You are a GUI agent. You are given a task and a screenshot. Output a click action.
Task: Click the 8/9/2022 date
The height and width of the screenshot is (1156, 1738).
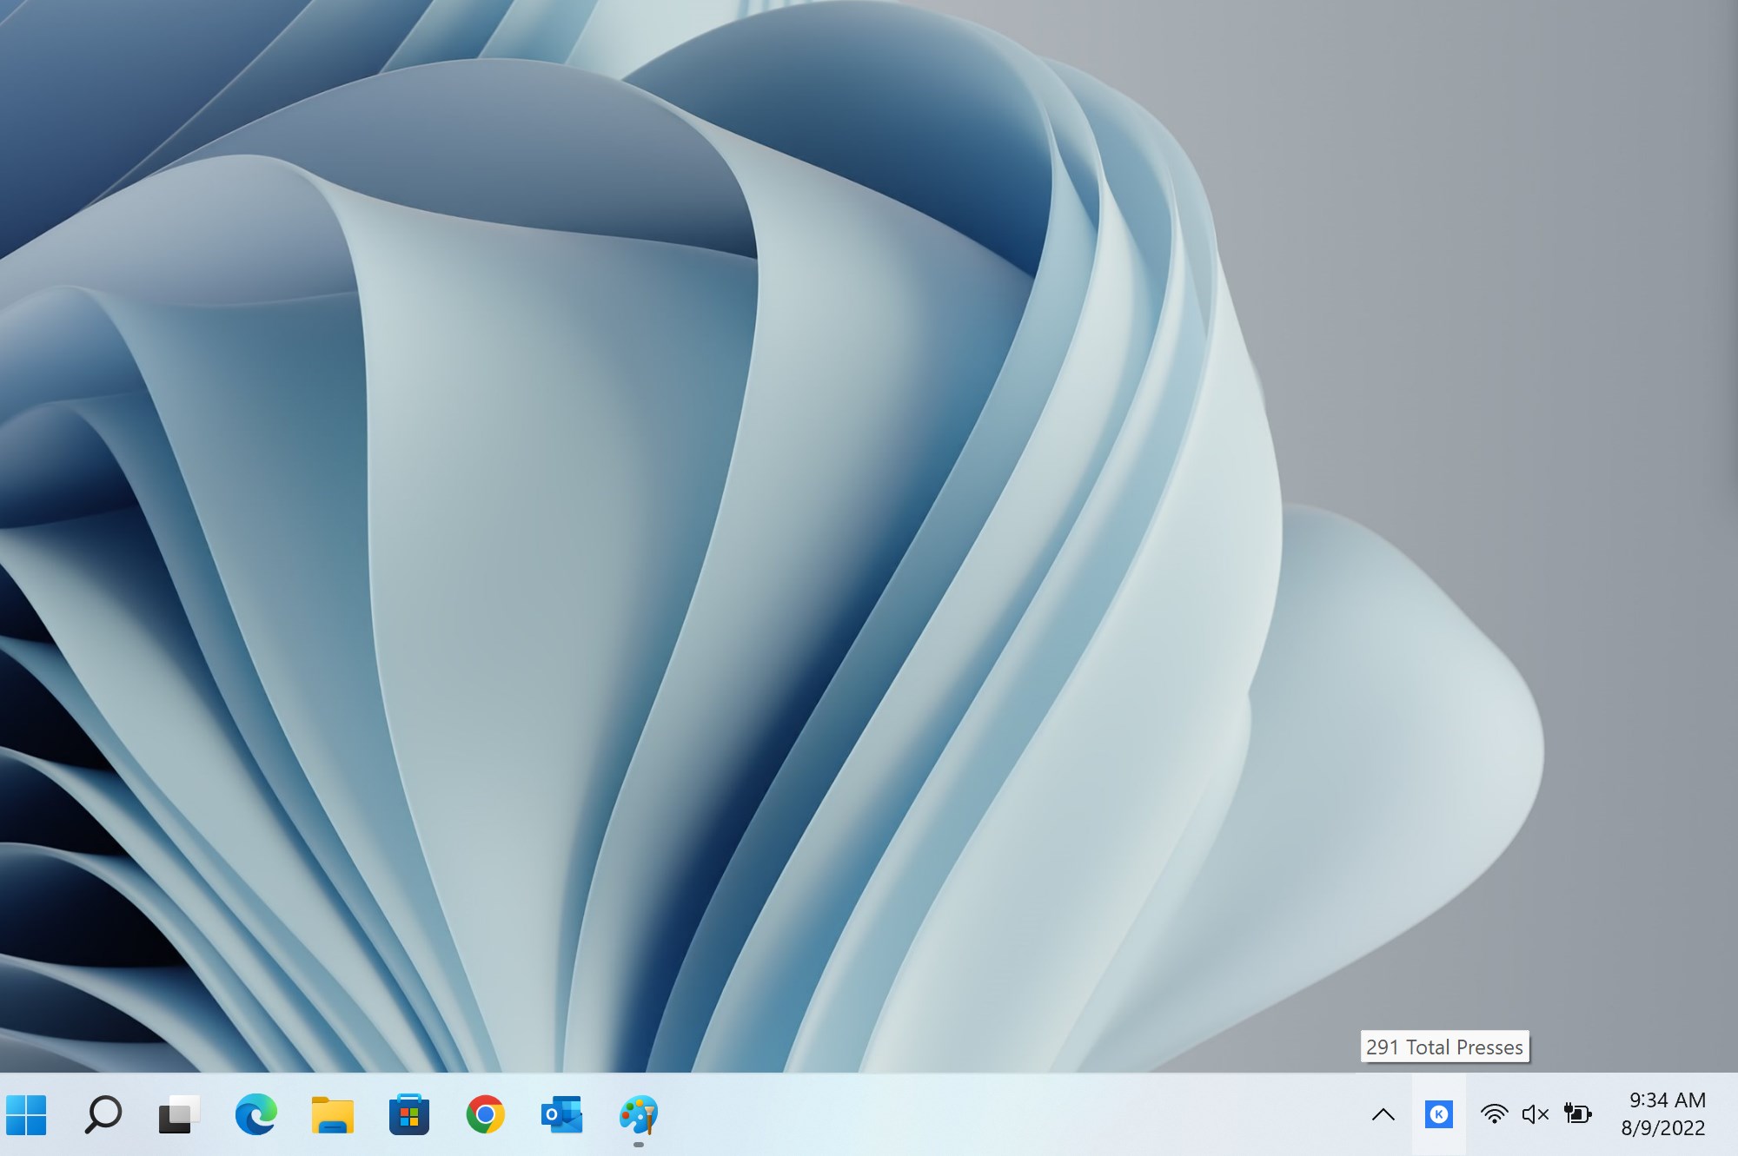click(x=1662, y=1128)
